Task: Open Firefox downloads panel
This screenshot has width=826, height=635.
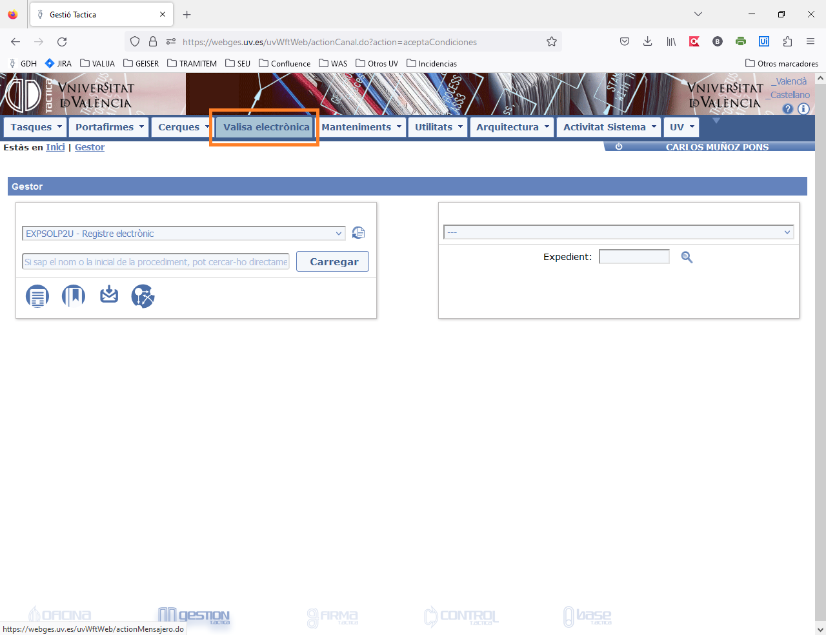Action: [x=648, y=41]
